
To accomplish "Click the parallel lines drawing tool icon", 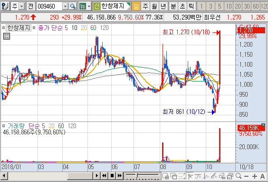I will click(x=214, y=176).
